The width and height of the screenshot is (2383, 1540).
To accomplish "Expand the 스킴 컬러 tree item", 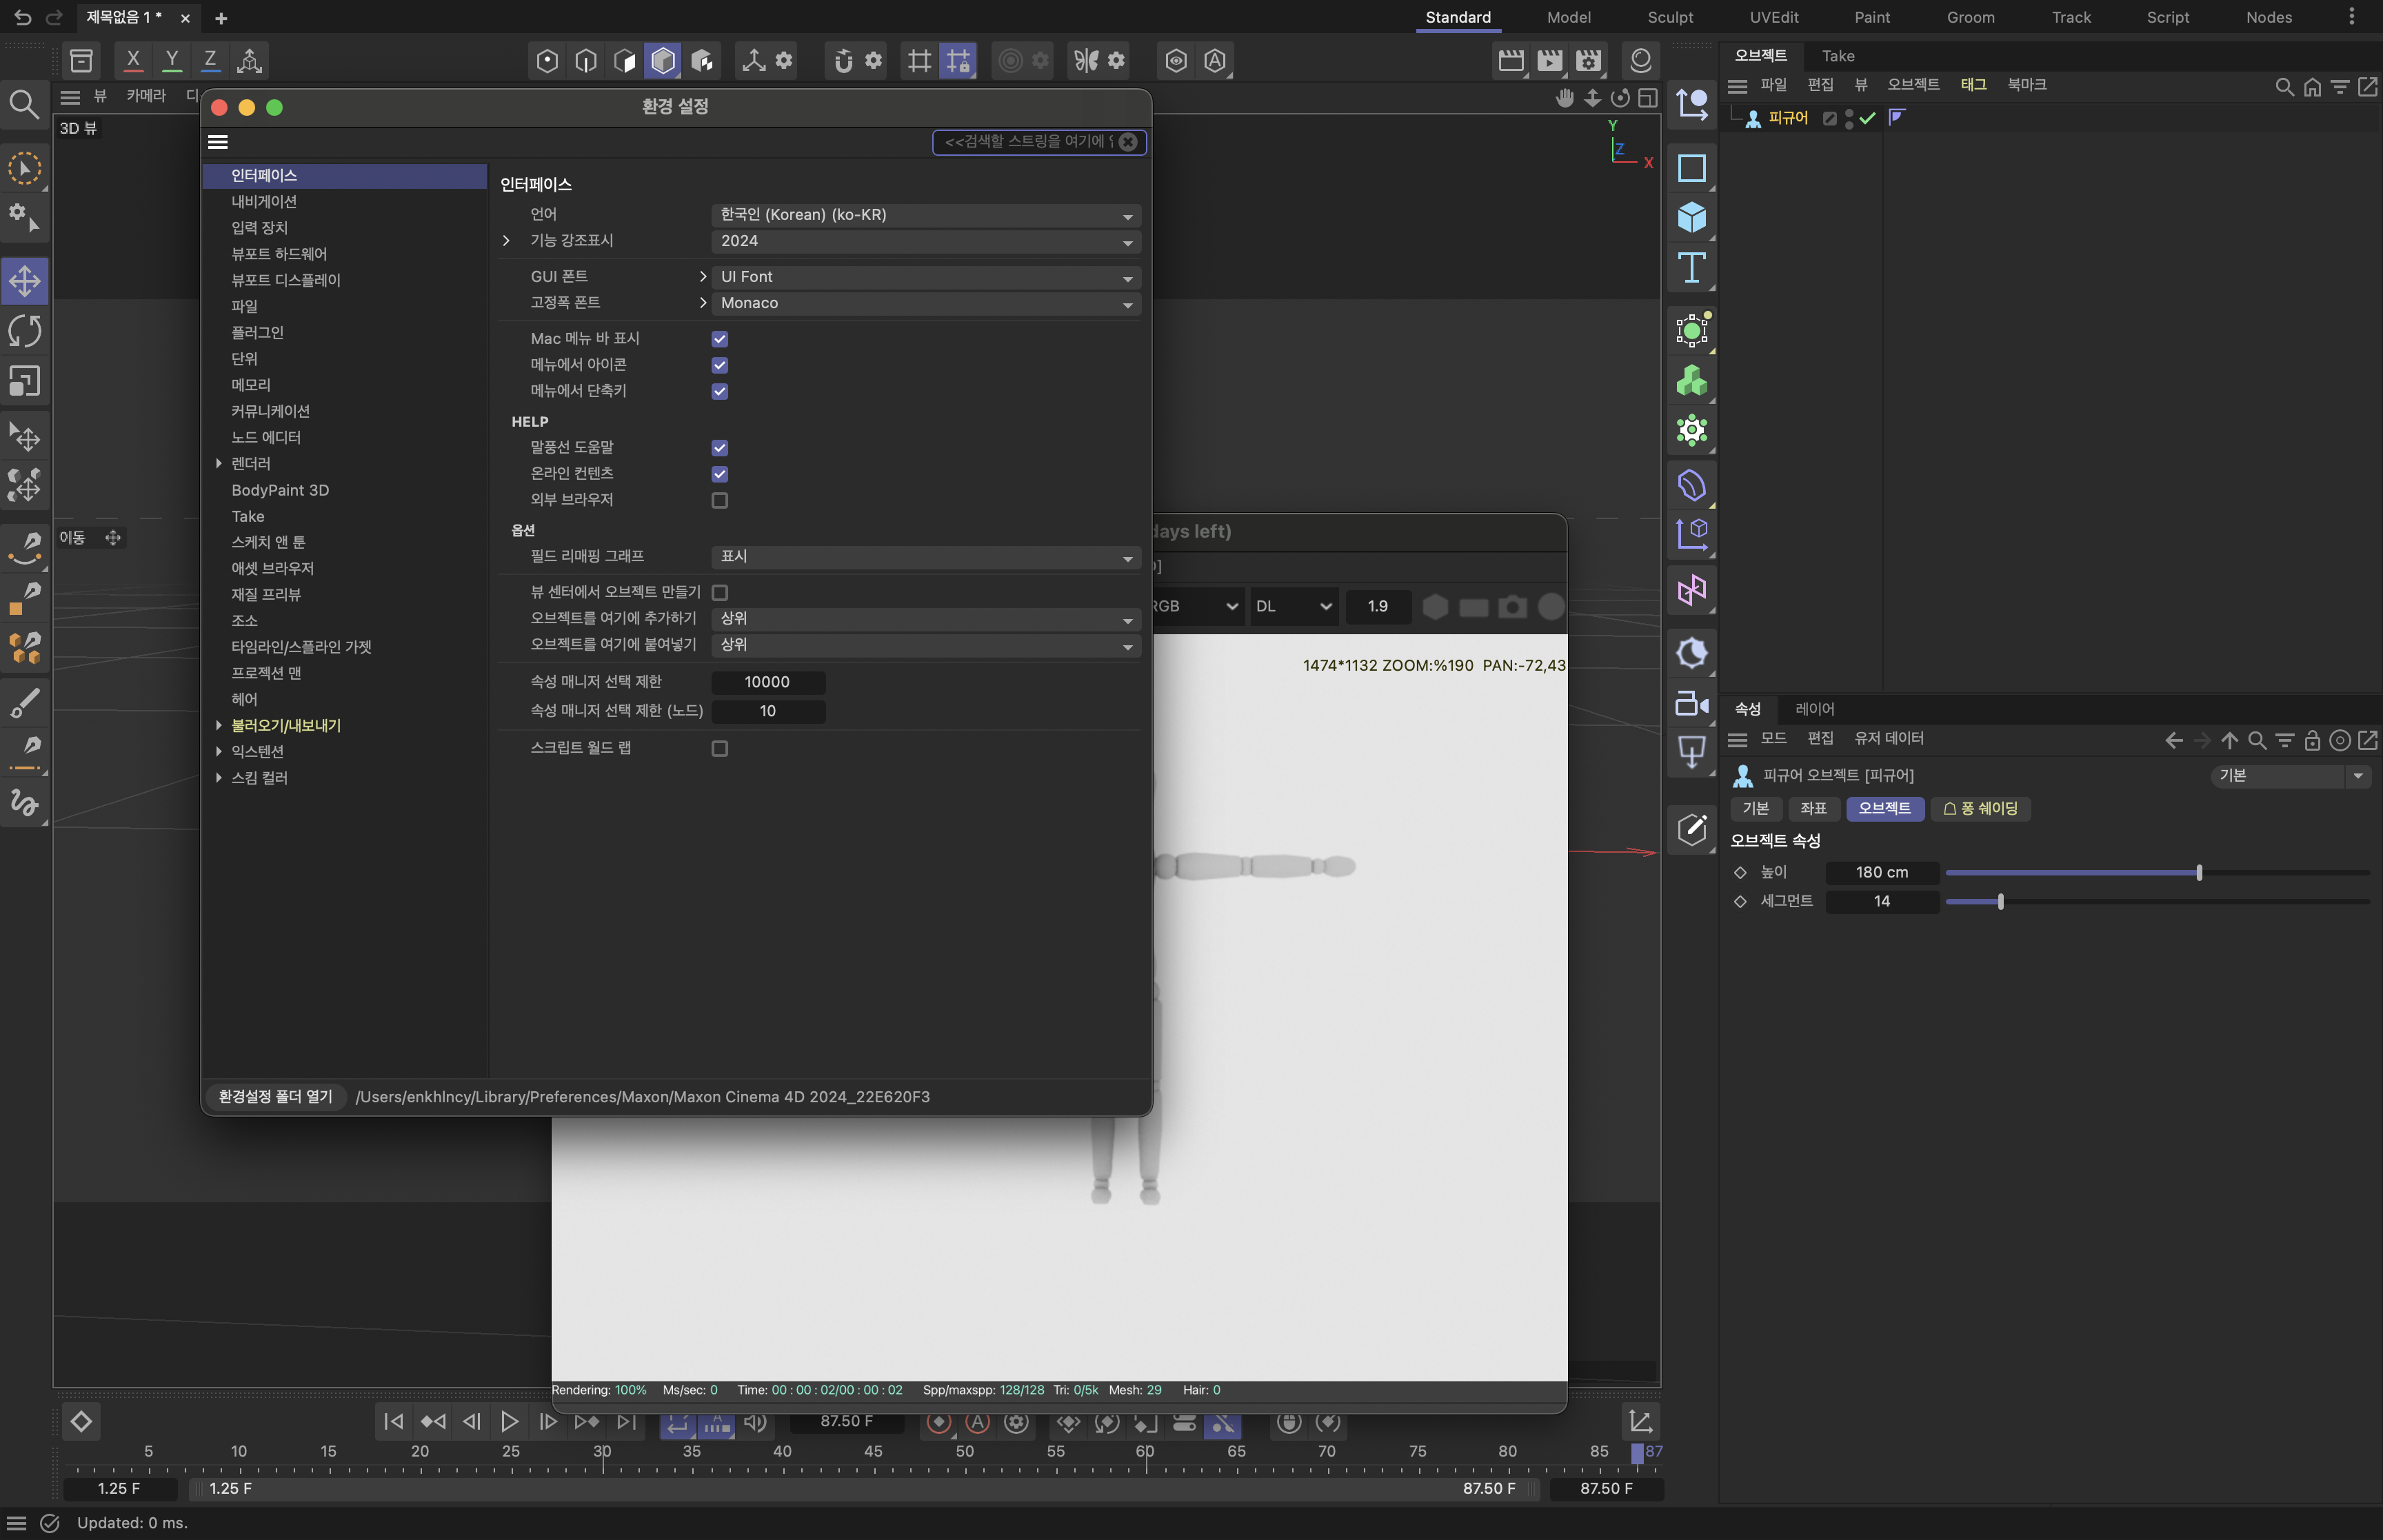I will (x=218, y=777).
